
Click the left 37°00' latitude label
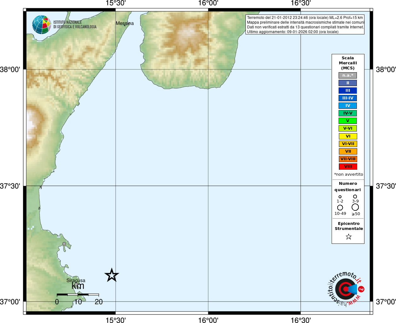[x=10, y=302]
